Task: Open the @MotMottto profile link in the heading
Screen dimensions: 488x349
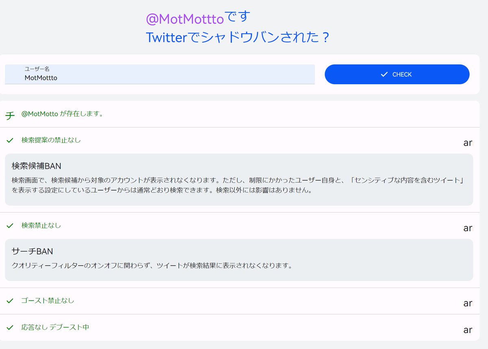Action: click(x=185, y=19)
